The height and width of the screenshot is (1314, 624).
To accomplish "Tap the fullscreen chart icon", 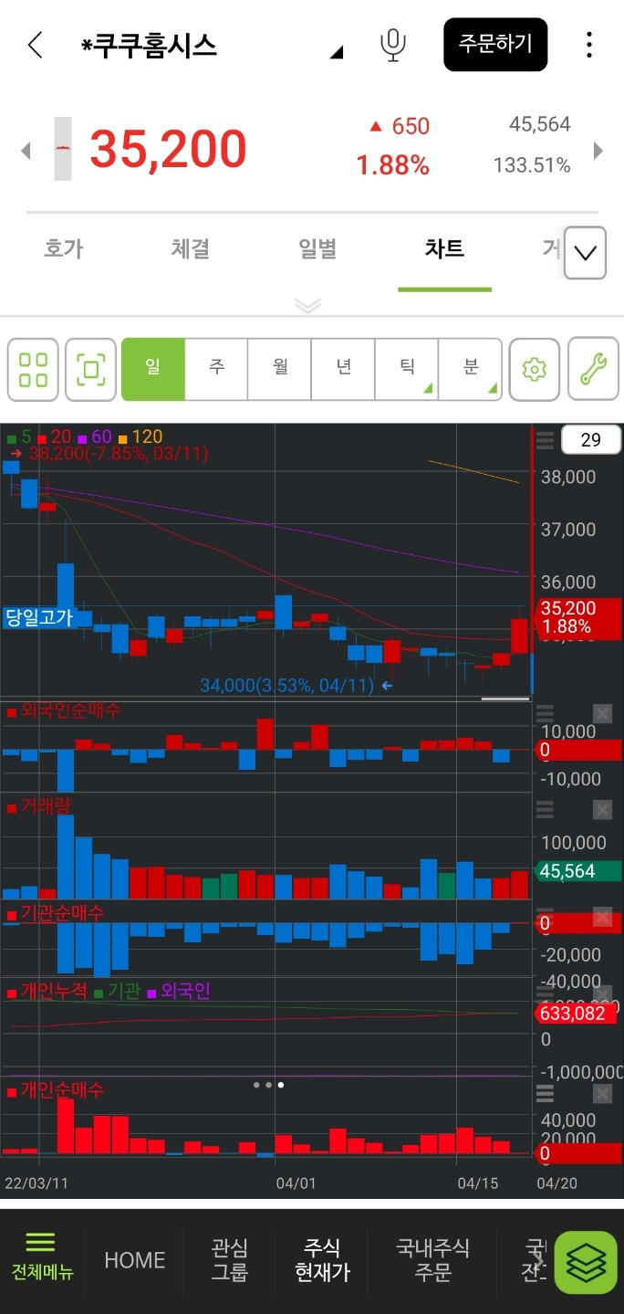I will pos(90,370).
